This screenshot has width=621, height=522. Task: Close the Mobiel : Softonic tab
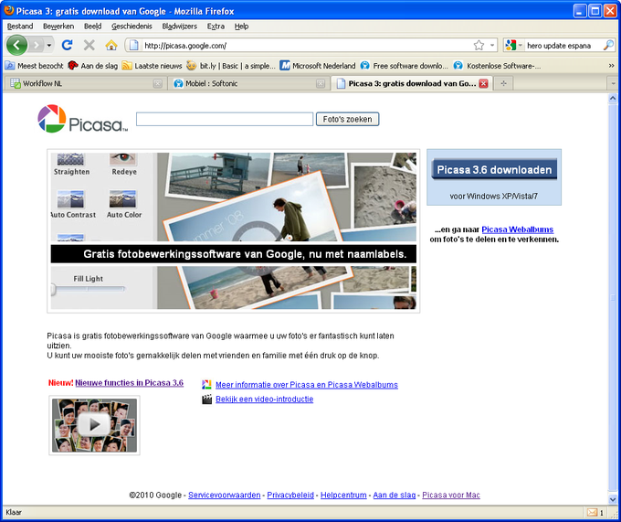(321, 83)
